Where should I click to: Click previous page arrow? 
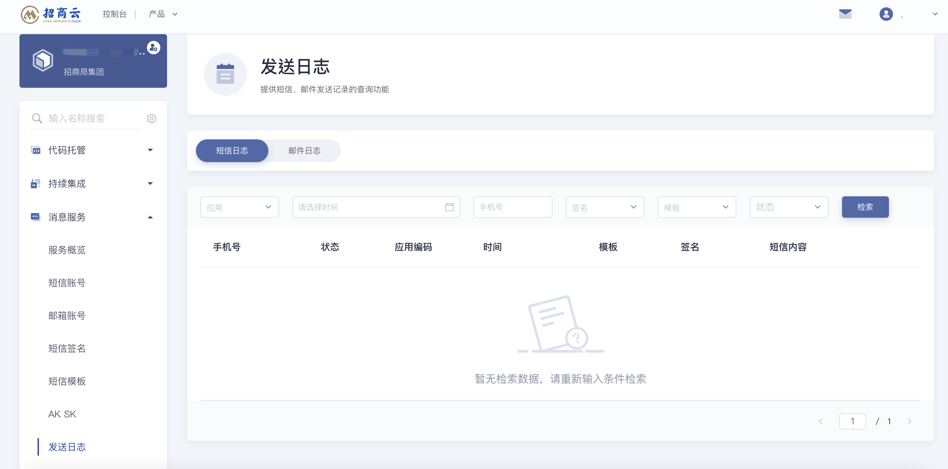[x=820, y=421]
